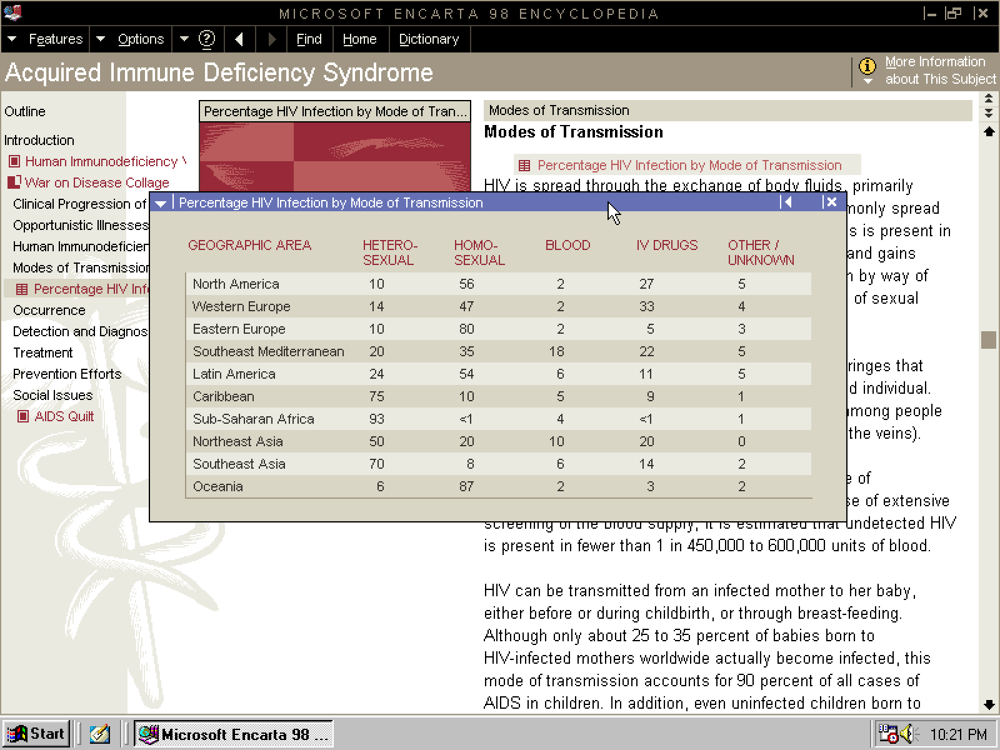Viewport: 1000px width, 750px height.
Task: Open the Dictionary
Action: click(x=429, y=39)
